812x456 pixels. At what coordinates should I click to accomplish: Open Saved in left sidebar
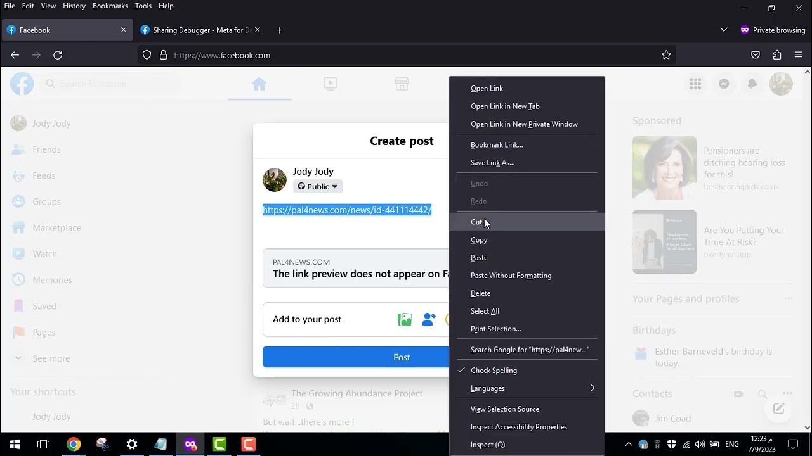point(44,306)
